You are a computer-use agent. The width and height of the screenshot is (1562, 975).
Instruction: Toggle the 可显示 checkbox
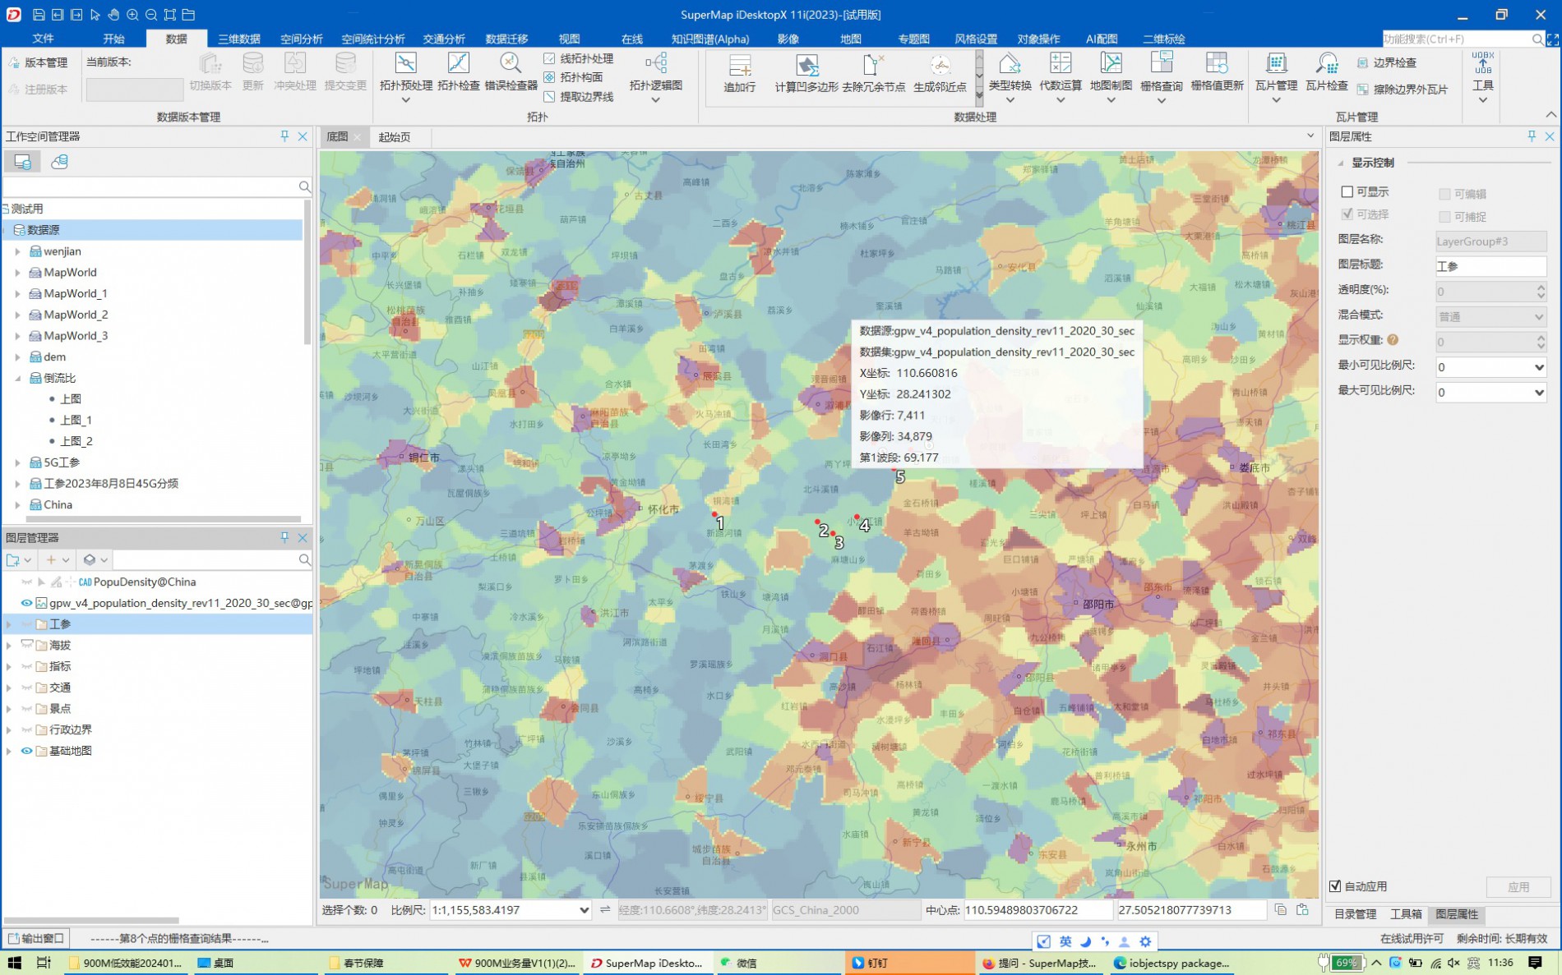click(1347, 191)
